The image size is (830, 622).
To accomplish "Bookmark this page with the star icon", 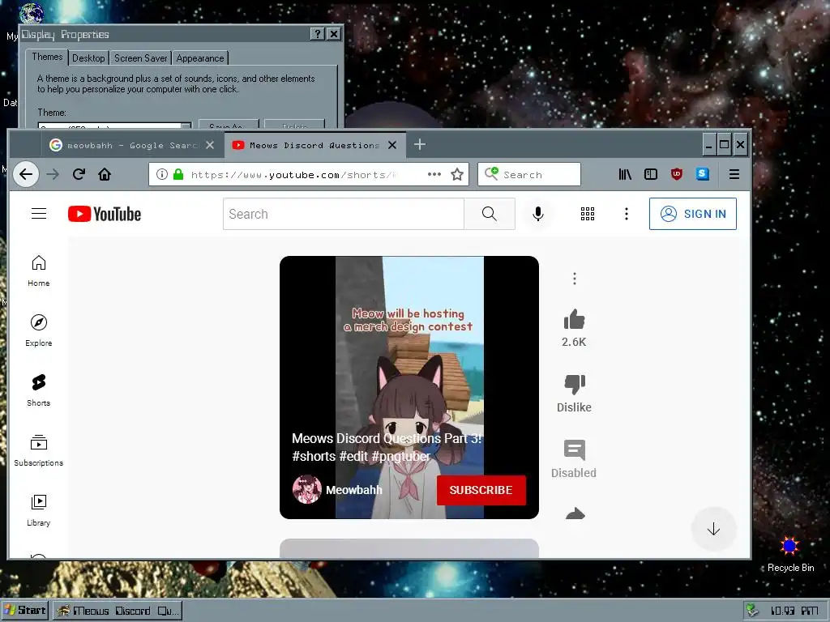I will click(457, 174).
